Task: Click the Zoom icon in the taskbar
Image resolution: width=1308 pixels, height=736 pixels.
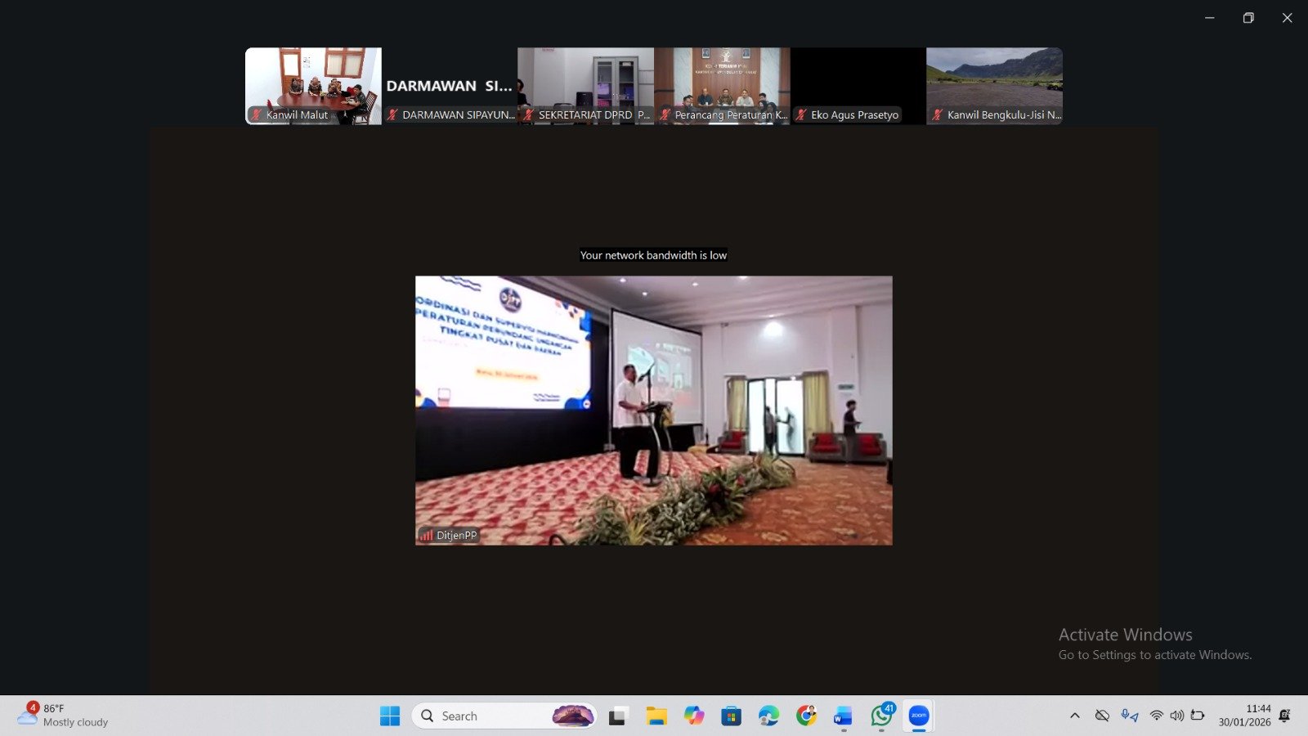Action: pyautogui.click(x=919, y=716)
